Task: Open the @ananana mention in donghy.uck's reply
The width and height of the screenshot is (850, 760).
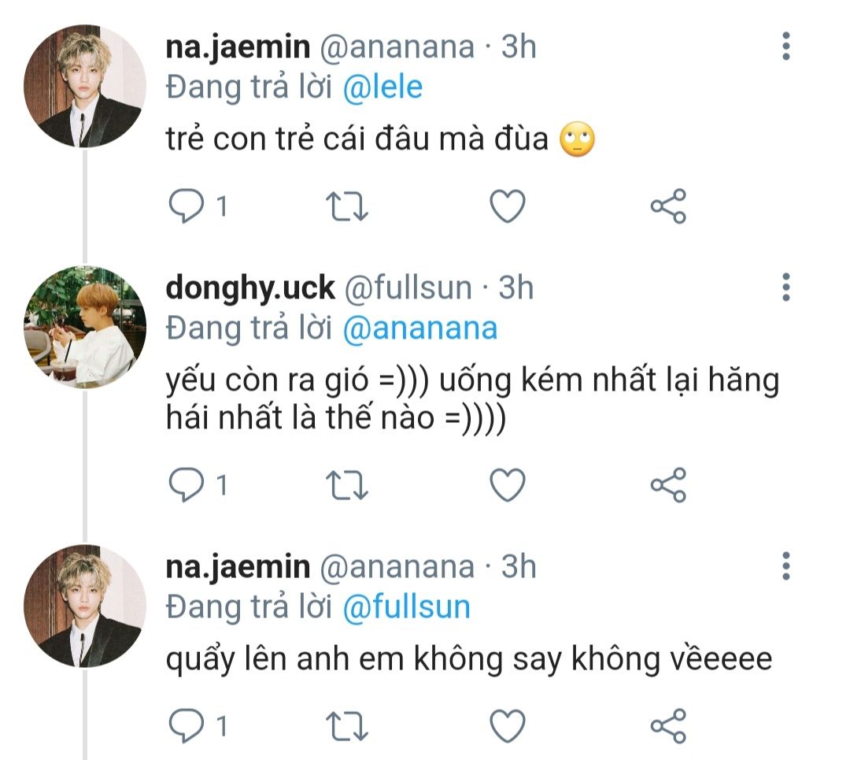Action: [x=420, y=328]
